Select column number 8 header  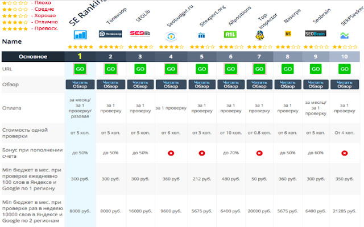click(287, 57)
